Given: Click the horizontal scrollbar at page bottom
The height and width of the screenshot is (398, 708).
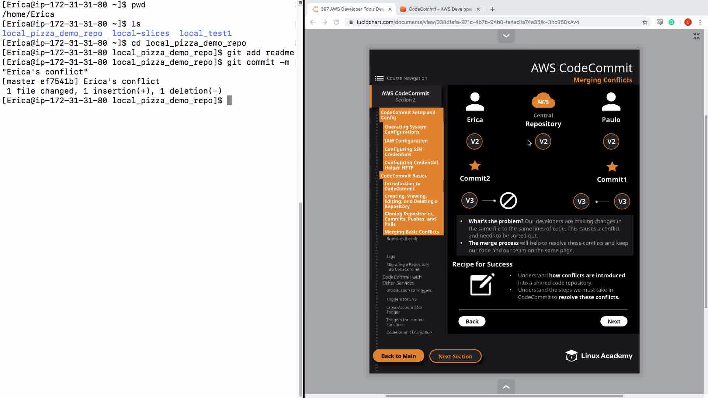Looking at the screenshot, I should [504, 396].
